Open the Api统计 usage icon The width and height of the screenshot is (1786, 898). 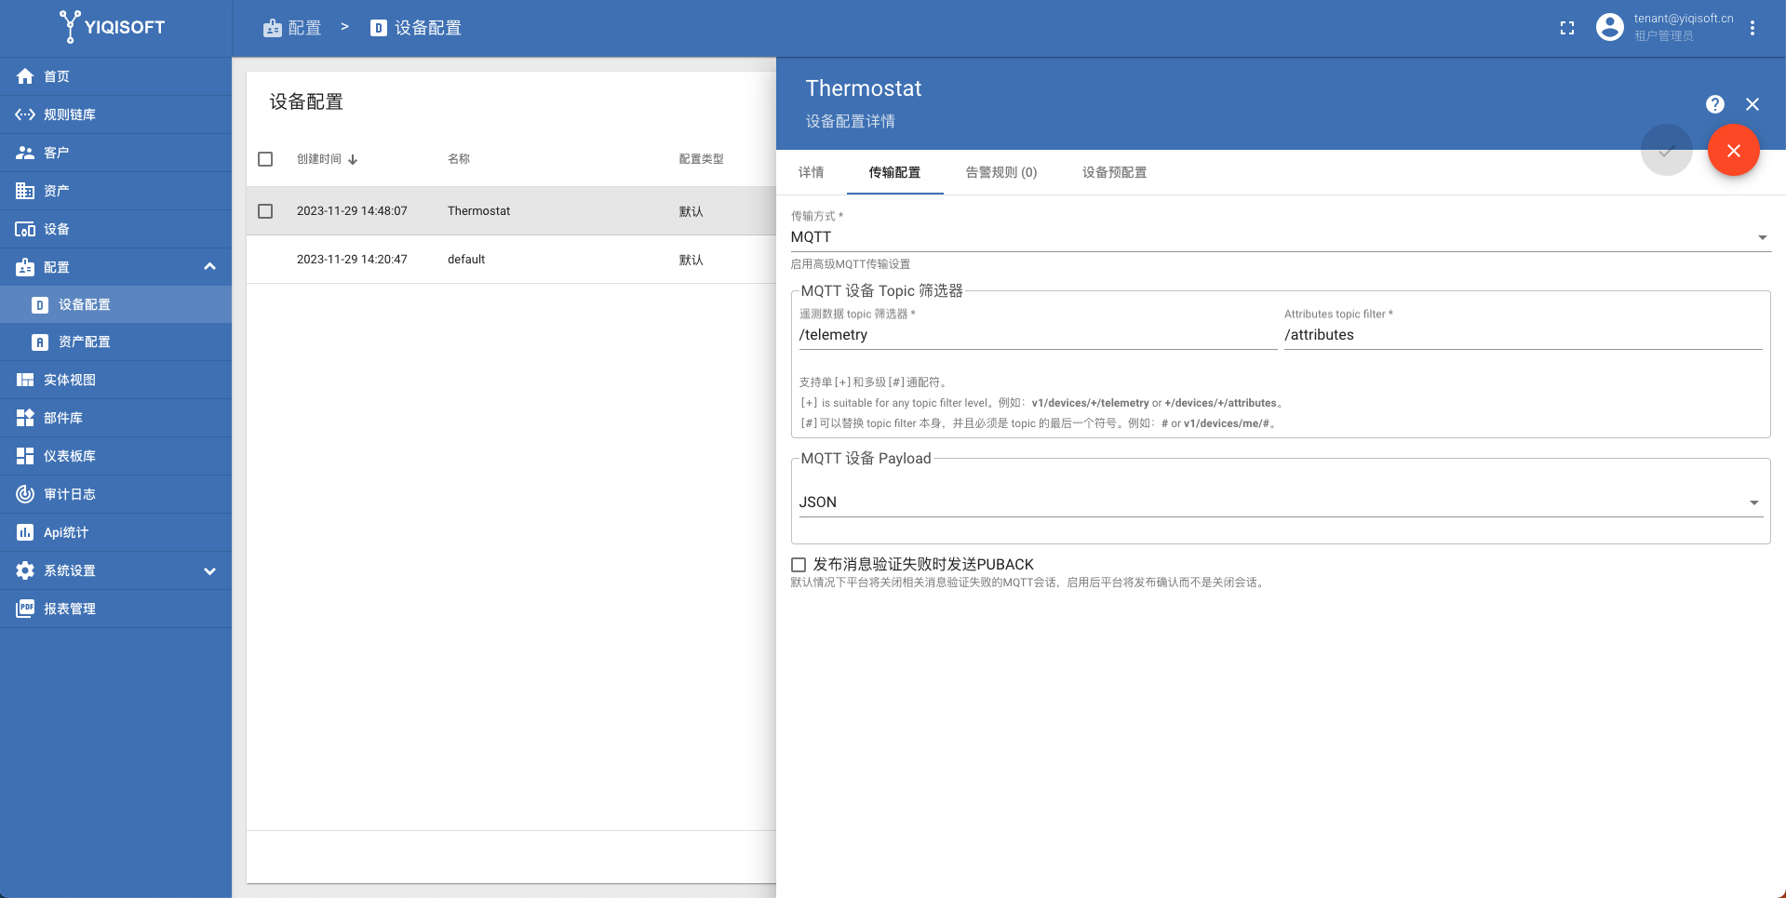coord(25,532)
